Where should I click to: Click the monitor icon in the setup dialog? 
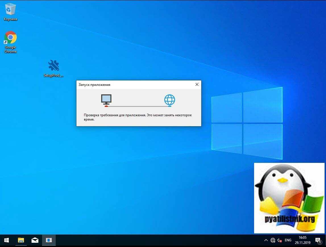107,100
